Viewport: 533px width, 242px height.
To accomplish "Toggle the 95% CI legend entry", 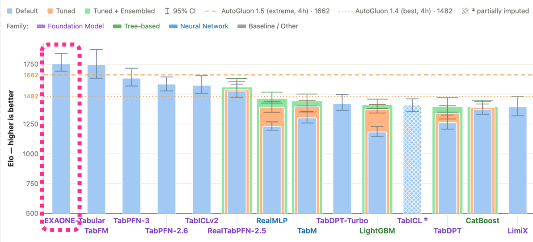I will coord(179,11).
